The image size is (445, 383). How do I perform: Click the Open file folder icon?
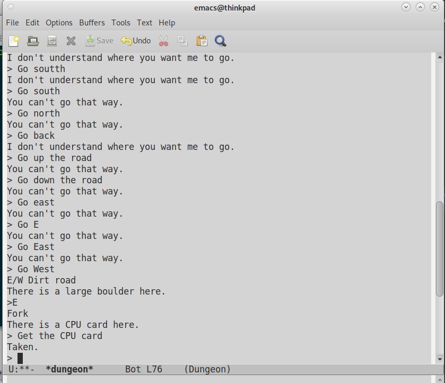click(33, 41)
